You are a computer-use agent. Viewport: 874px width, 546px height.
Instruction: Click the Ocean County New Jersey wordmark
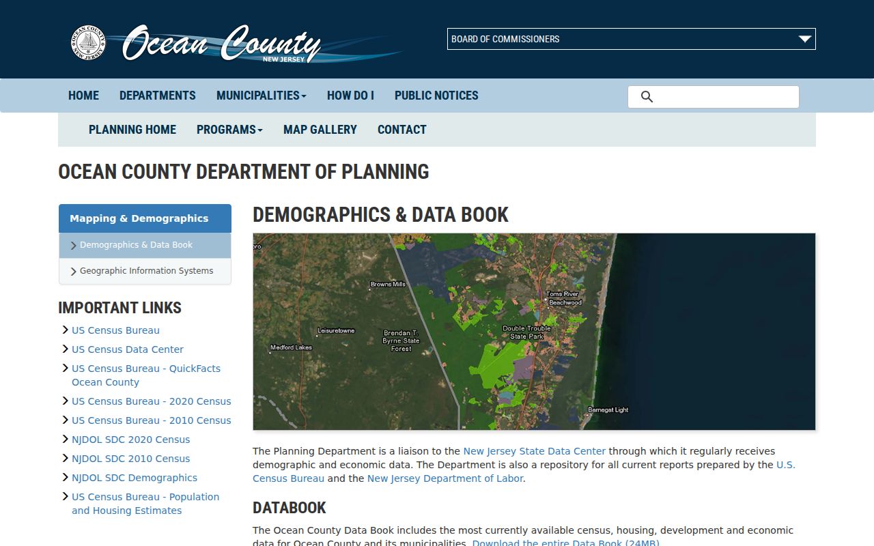coord(221,44)
